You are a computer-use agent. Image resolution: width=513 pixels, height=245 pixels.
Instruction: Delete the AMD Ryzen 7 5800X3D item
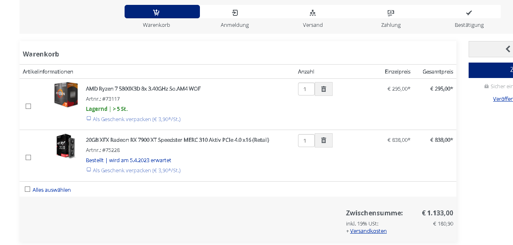click(x=324, y=89)
